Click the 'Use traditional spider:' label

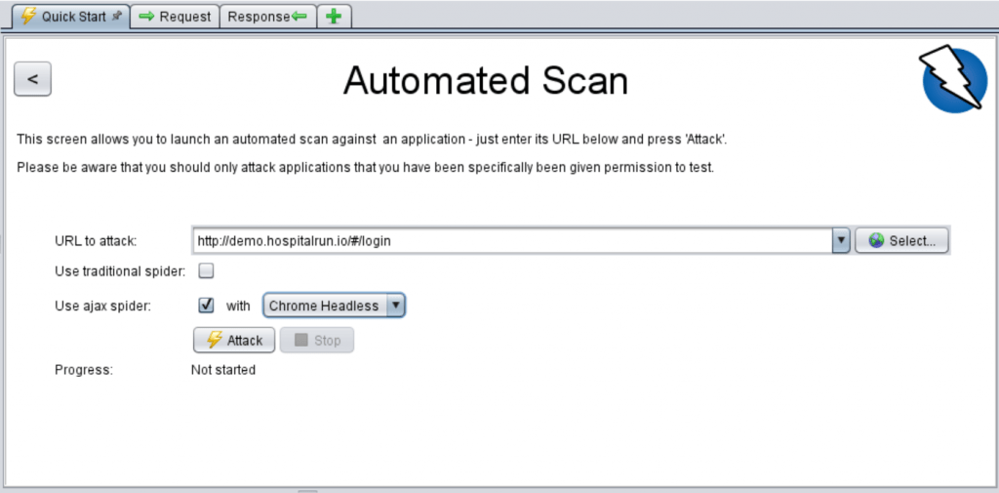[x=120, y=271]
